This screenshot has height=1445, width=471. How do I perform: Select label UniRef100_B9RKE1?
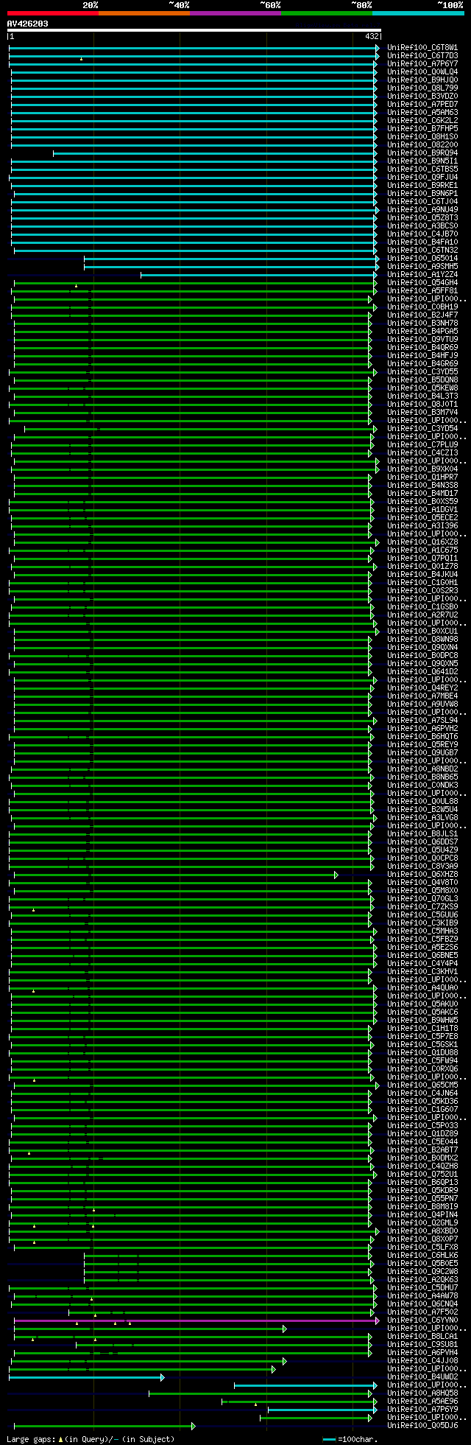point(422,186)
